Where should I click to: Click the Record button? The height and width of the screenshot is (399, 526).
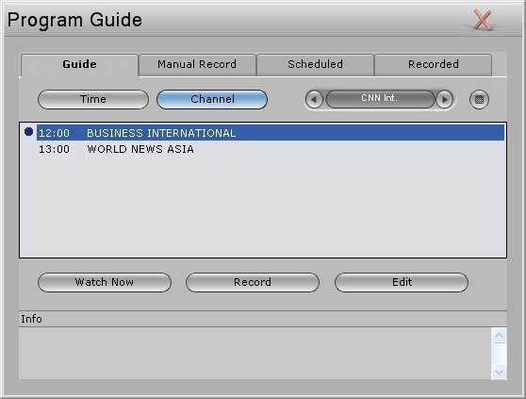pyautogui.click(x=253, y=282)
